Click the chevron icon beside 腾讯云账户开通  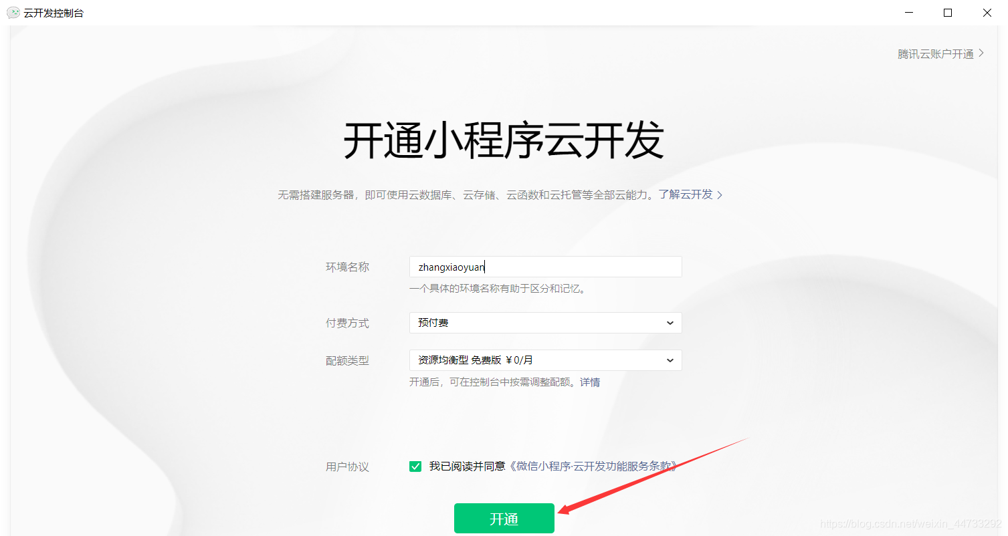coord(981,53)
